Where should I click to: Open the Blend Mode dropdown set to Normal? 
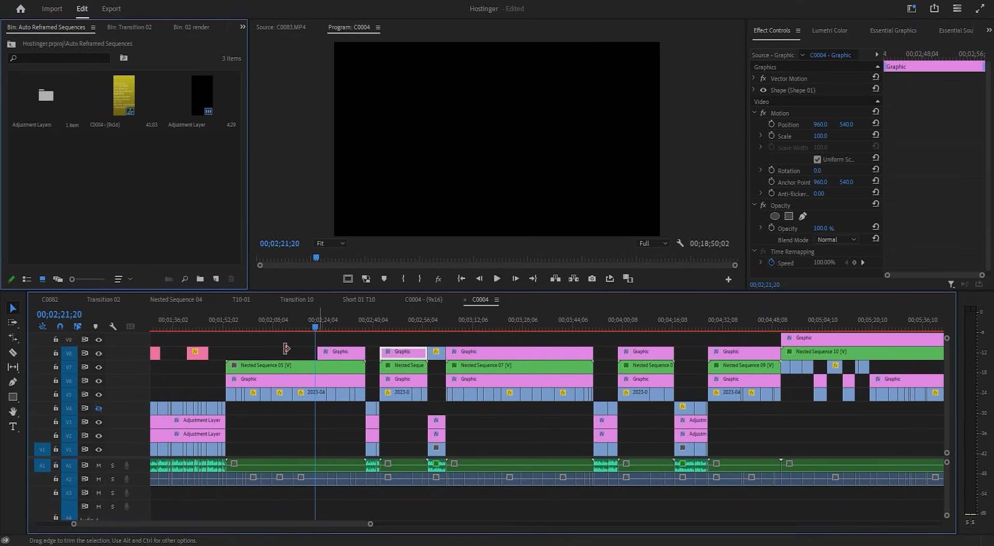coord(836,239)
